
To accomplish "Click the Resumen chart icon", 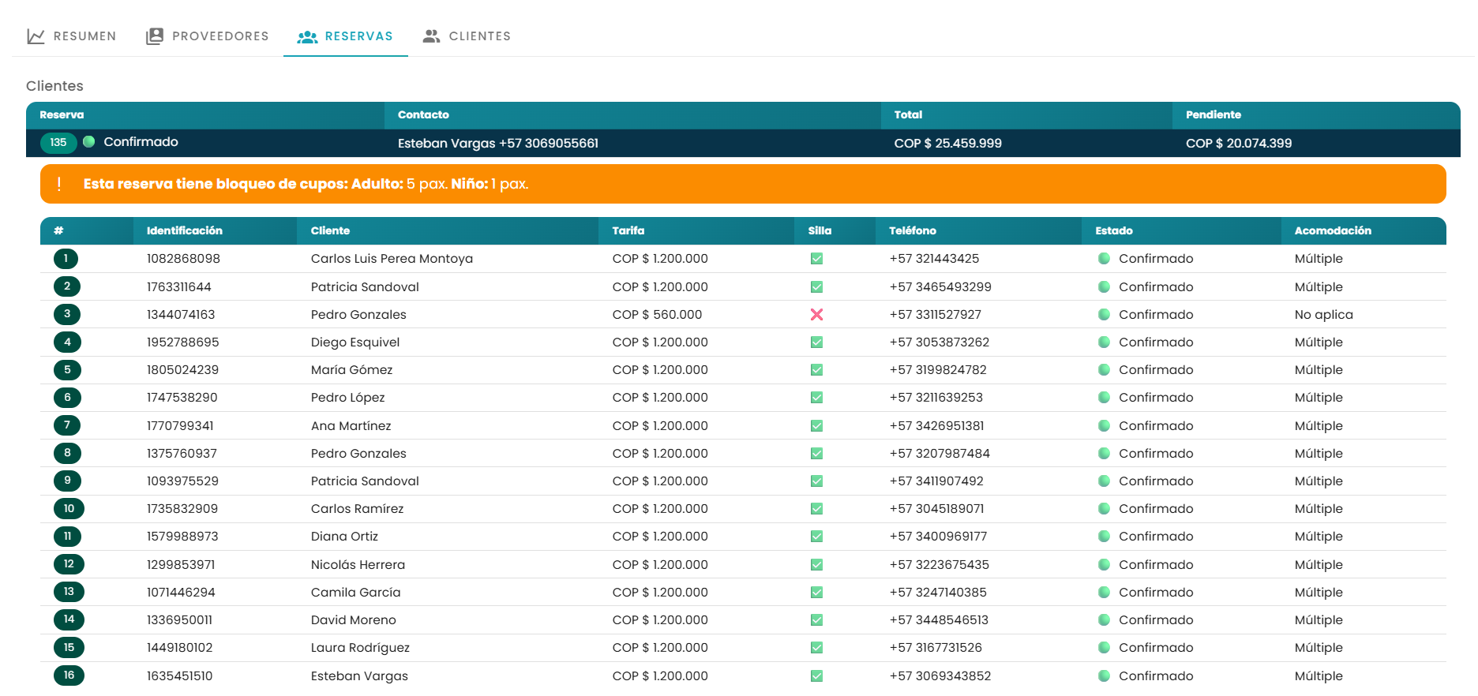I will click(x=36, y=36).
